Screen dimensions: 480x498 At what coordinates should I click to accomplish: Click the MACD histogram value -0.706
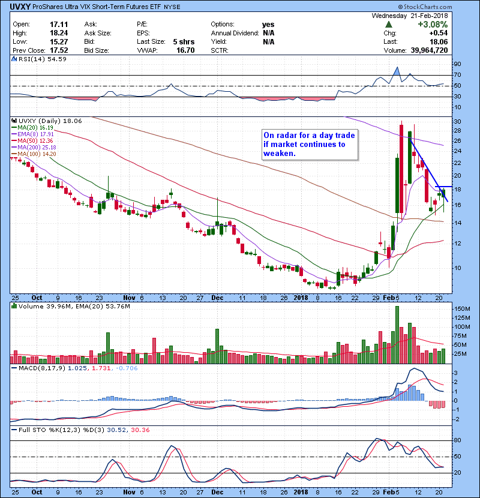point(127,368)
